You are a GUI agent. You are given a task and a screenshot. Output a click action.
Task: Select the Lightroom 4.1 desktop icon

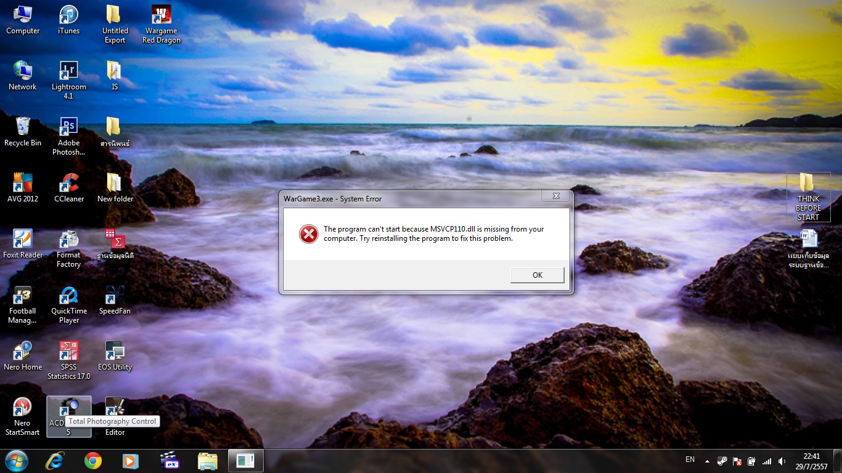tap(68, 73)
